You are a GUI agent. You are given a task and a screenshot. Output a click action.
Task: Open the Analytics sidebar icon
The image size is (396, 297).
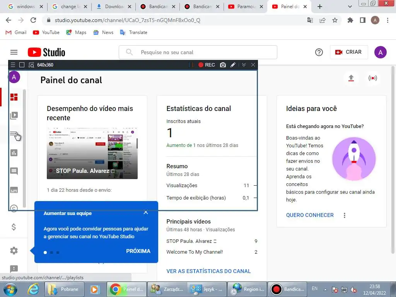pos(14,152)
